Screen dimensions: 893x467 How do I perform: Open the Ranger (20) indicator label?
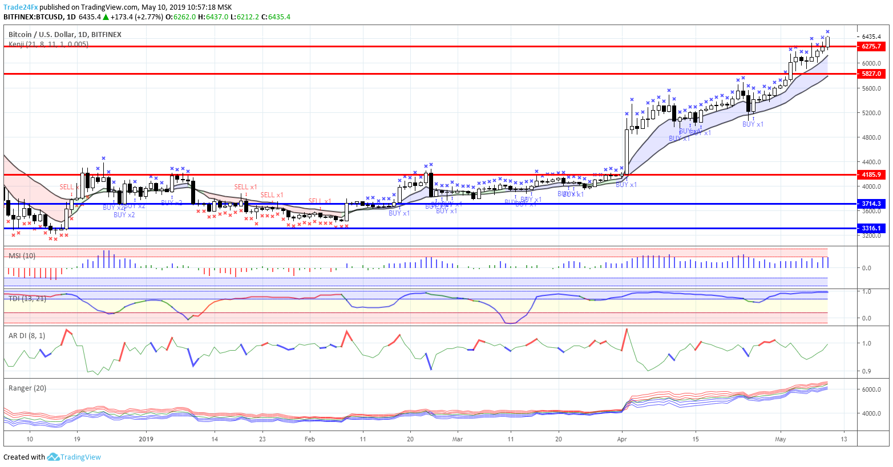click(x=27, y=388)
